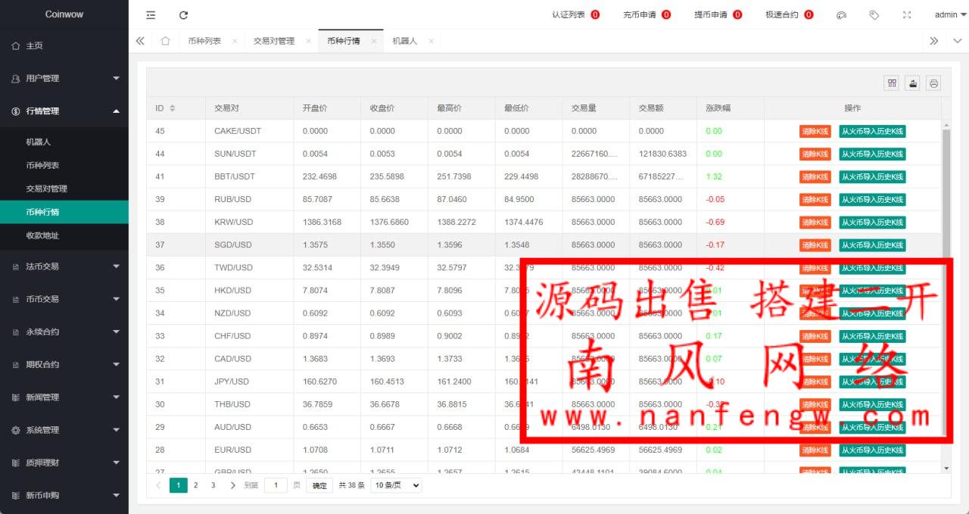This screenshot has width=969, height=514.
Task: Click 清除K线 for CAKE/USDT row
Action: 815,131
